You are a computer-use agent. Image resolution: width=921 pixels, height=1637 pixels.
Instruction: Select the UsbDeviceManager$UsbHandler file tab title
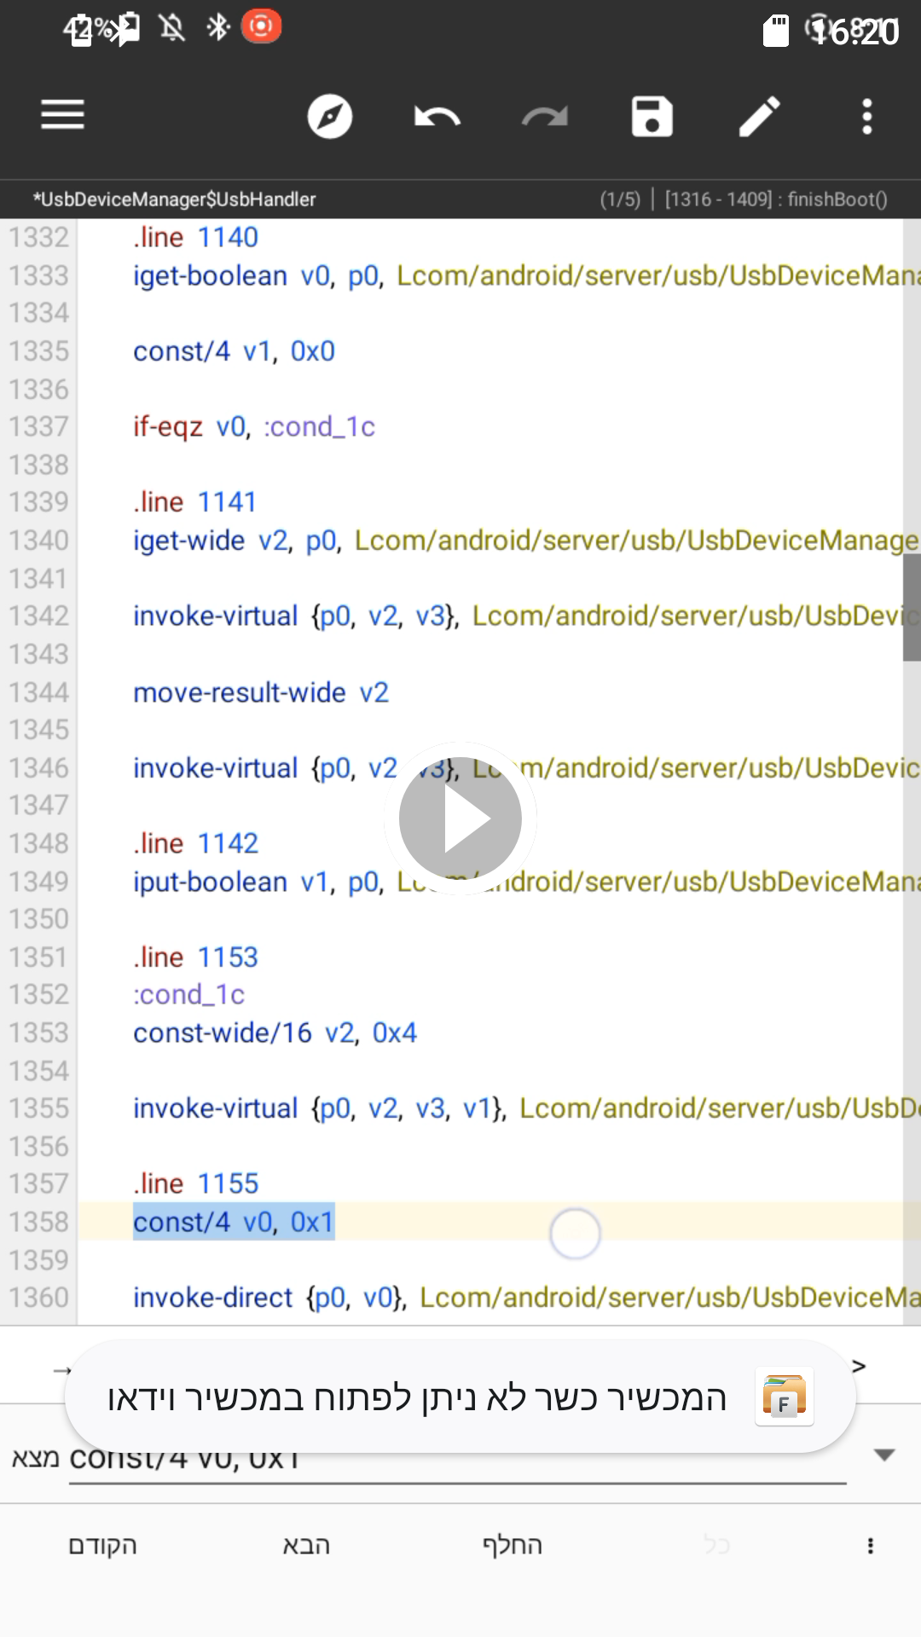point(174,200)
